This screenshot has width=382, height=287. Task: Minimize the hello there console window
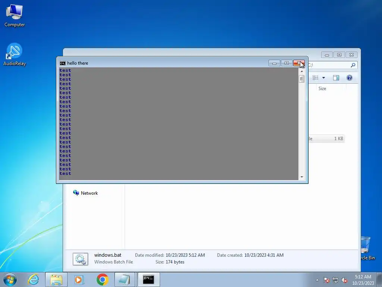pos(274,63)
